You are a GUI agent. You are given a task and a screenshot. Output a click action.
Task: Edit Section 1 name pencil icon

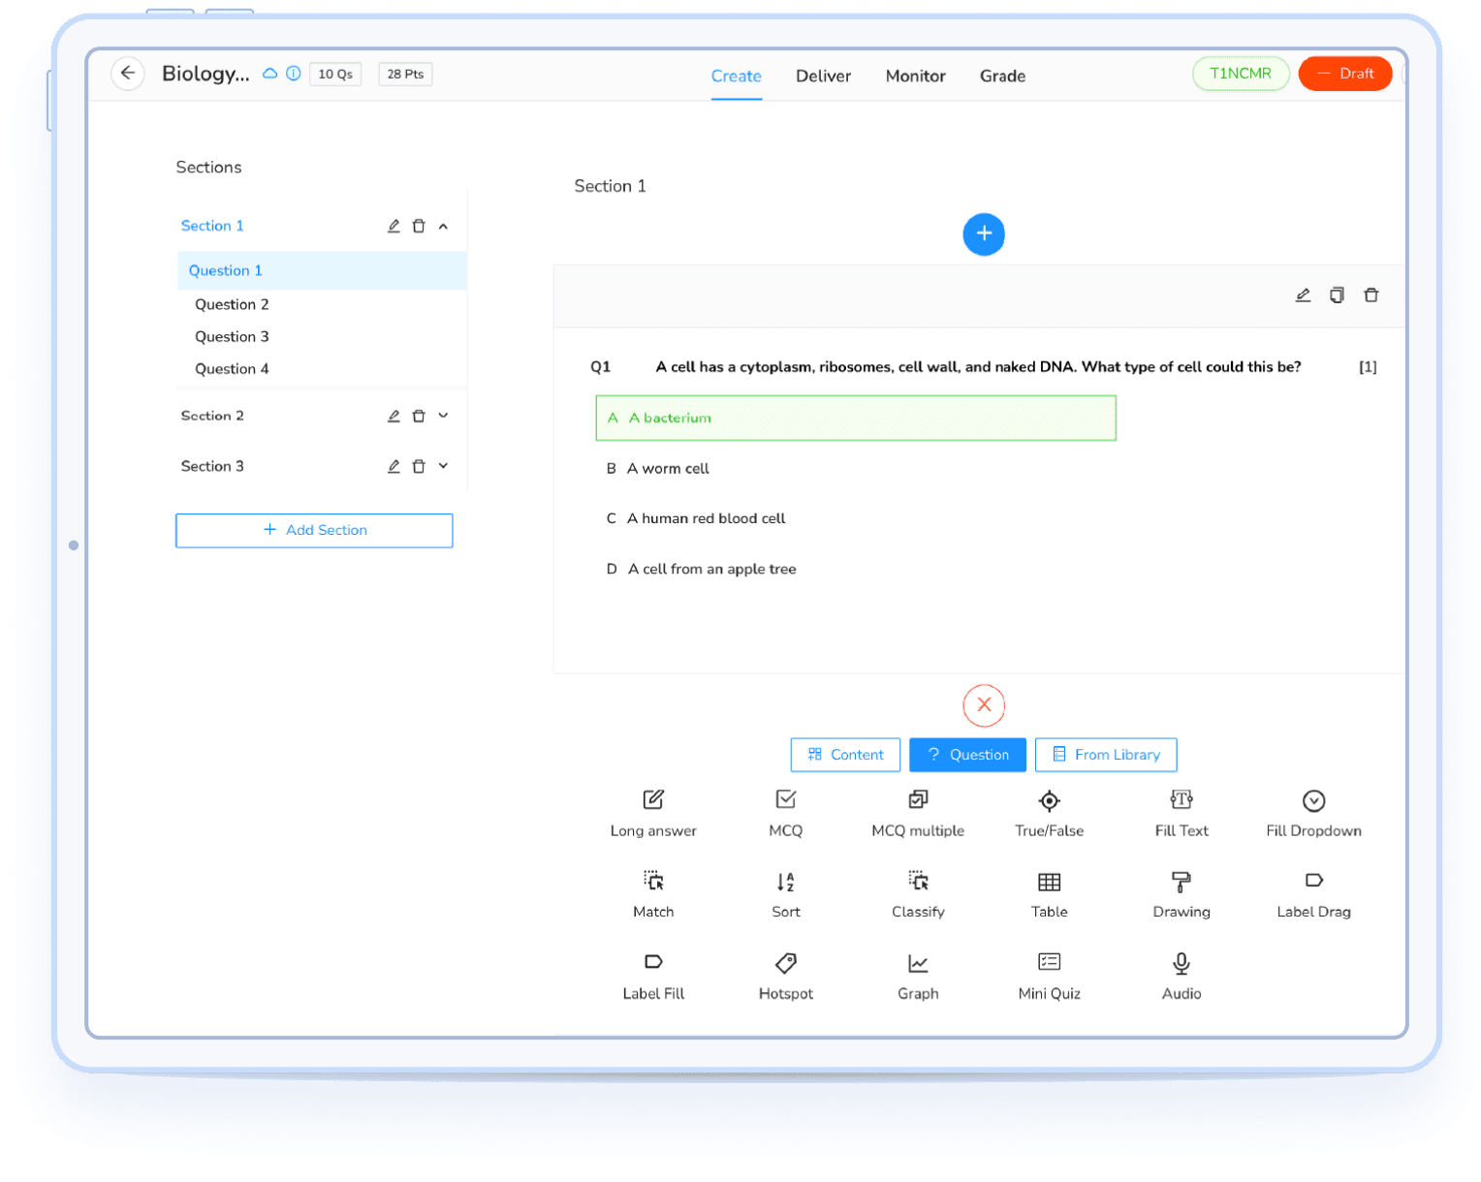coord(394,226)
